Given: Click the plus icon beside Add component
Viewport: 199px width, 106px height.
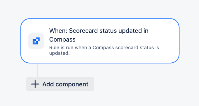Looking at the screenshot, I should [x=35, y=84].
